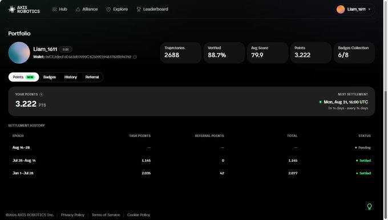Image resolution: width=388 pixels, height=220 pixels.
Task: Open the Privacy Policy link
Action: click(72, 215)
